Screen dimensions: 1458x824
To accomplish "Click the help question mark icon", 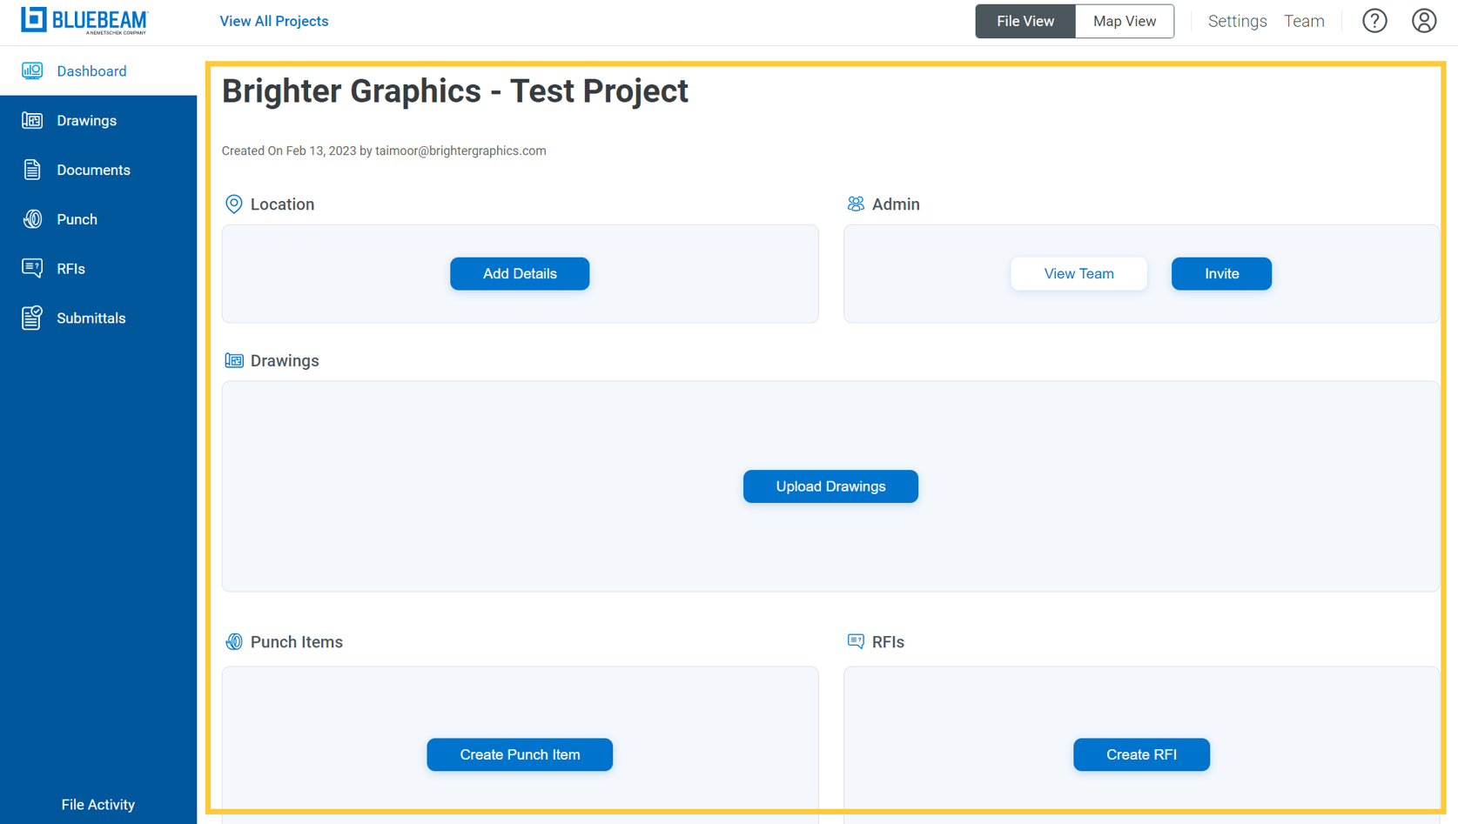I will [1374, 20].
